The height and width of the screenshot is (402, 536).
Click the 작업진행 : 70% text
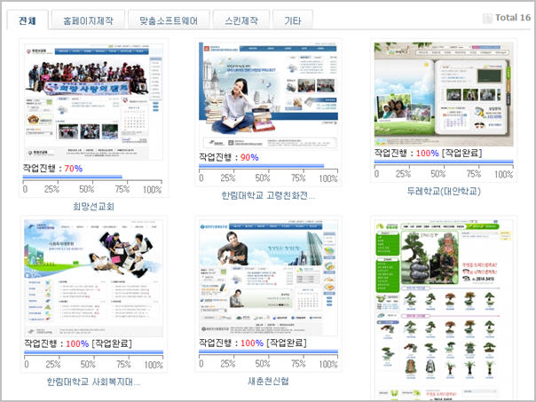(52, 169)
